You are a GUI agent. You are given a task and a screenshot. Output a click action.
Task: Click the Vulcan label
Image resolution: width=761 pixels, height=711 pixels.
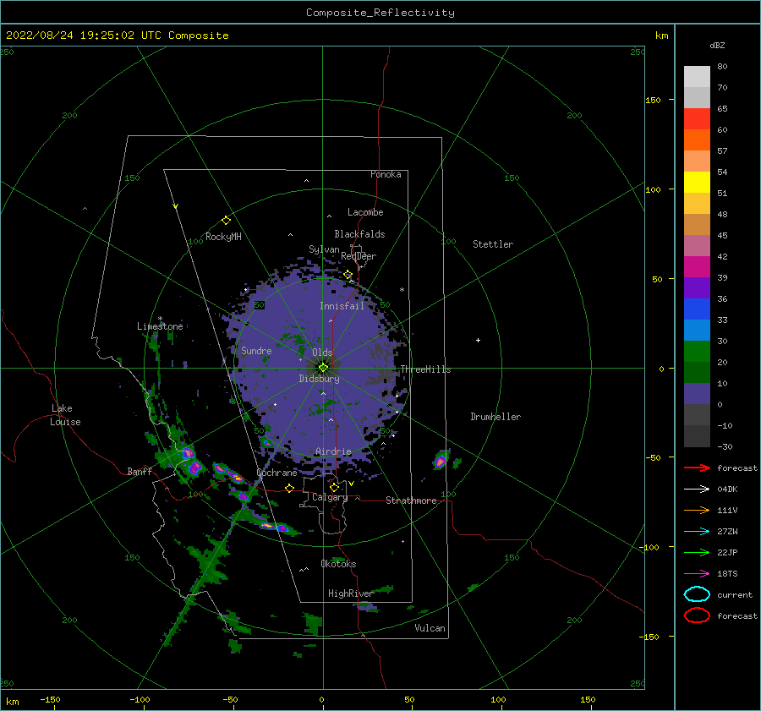430,628
